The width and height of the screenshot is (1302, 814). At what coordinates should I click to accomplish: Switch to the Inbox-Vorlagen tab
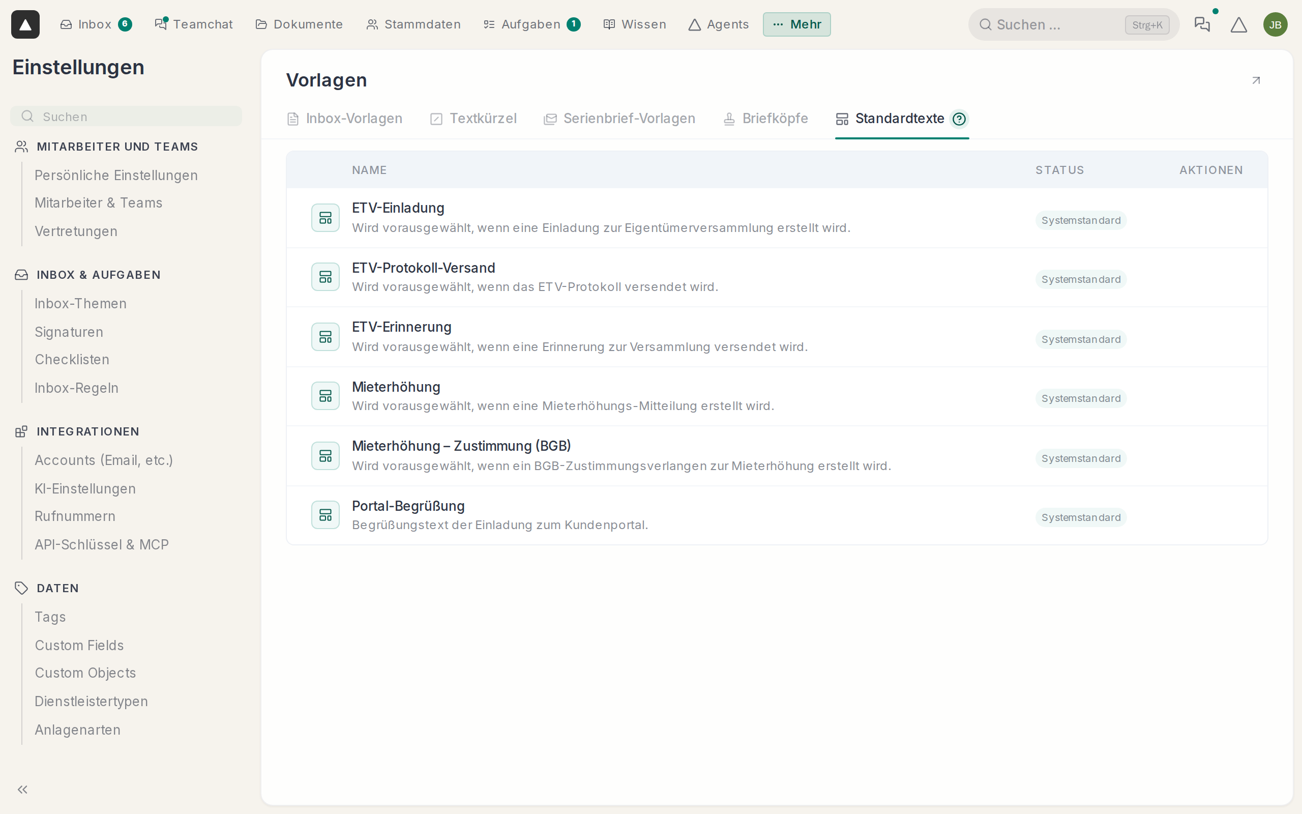[345, 119]
